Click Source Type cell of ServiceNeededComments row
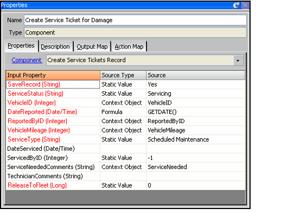Screen dimensions: 307x216 pyautogui.click(x=123, y=167)
